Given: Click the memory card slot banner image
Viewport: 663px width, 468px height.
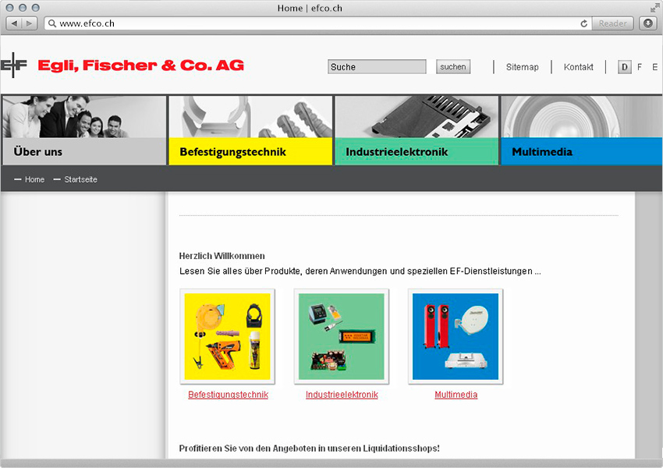Looking at the screenshot, I should [x=417, y=117].
